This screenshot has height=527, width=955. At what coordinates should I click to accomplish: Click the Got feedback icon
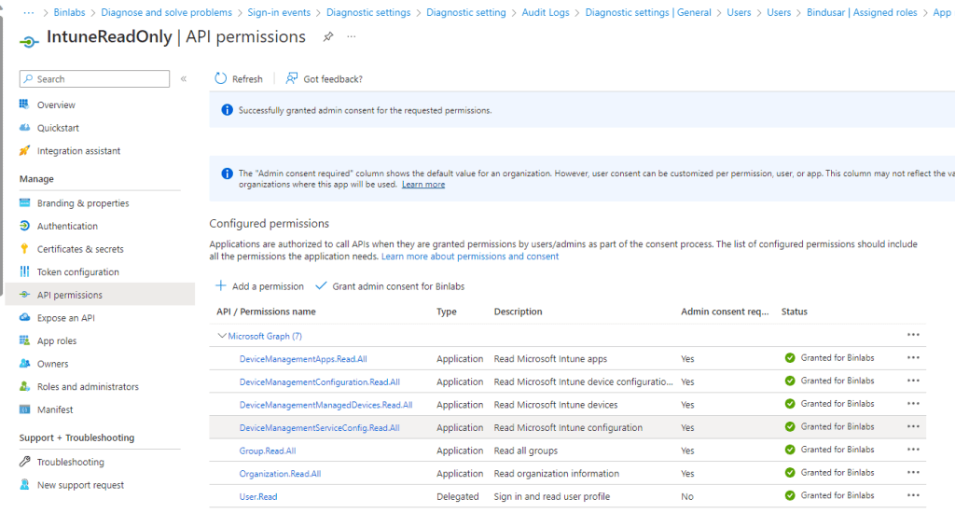(x=292, y=79)
